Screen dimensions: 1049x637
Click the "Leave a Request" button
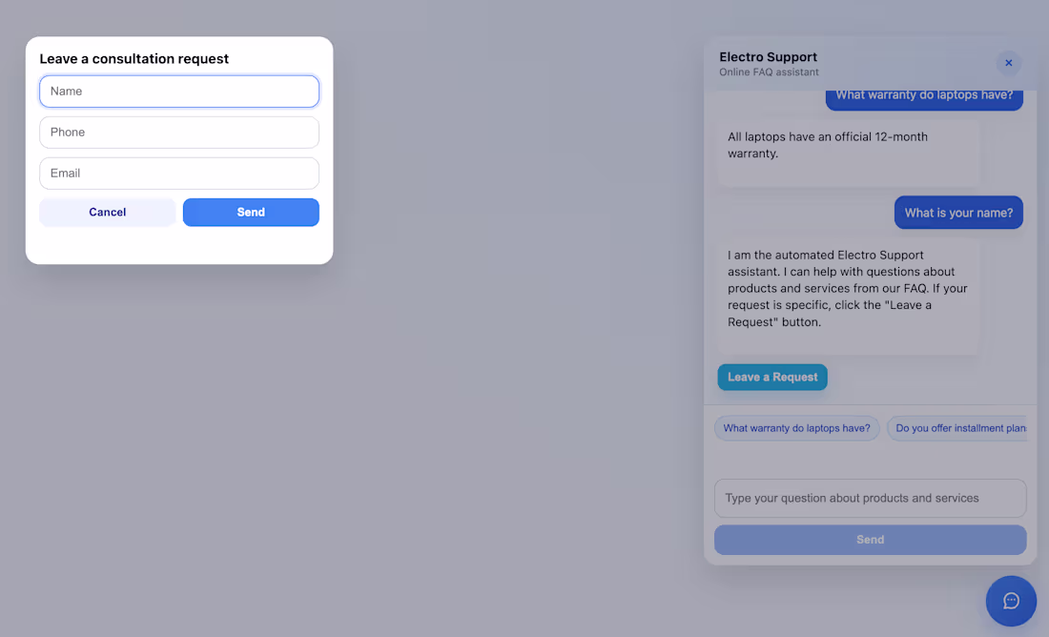pos(772,377)
